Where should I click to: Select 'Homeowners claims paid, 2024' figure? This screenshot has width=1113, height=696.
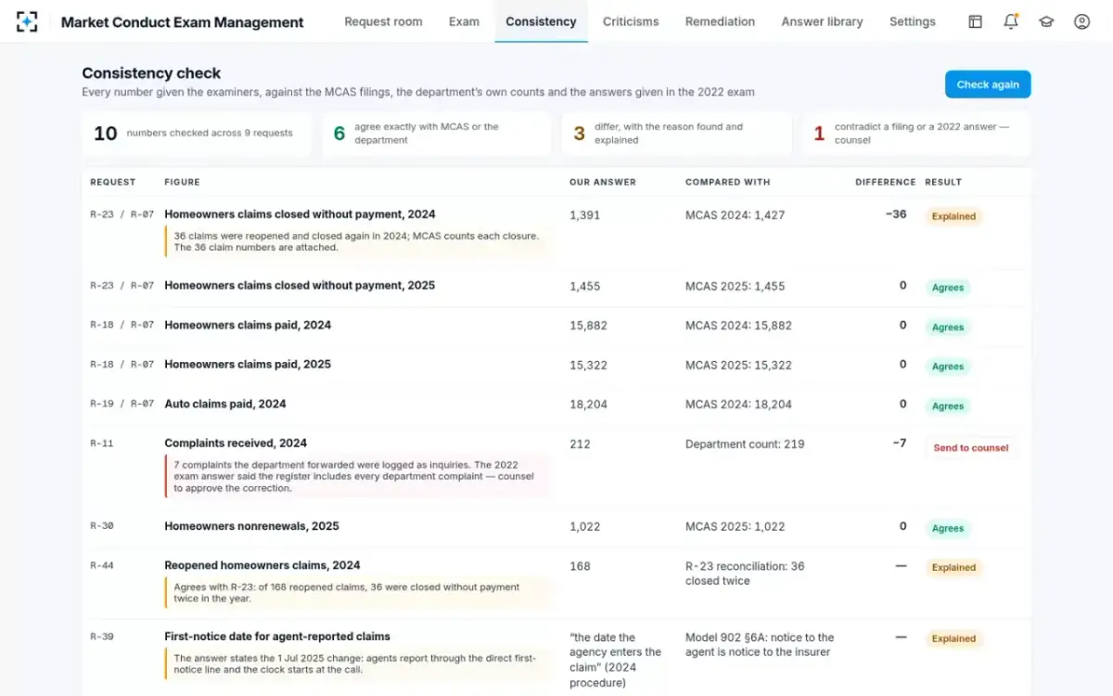248,325
